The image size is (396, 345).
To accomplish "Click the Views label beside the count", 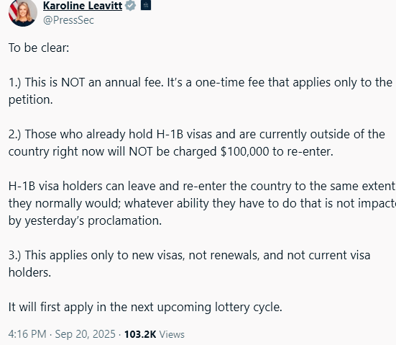I will 172,334.
